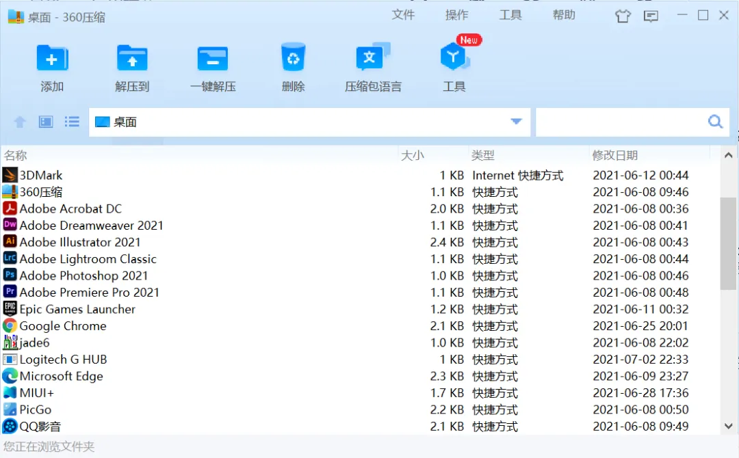Image resolution: width=739 pixels, height=458 pixels.
Task: Click the 2021-06-11 00:32 date cell
Action: [x=640, y=309]
